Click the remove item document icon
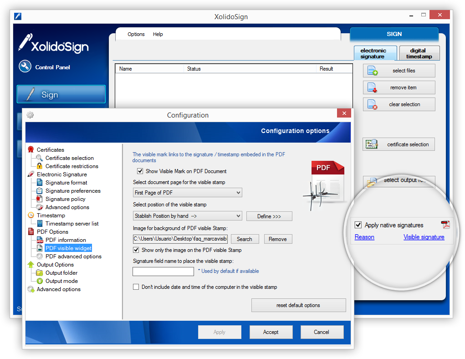Image resolution: width=465 pixels, height=359 pixels. [x=372, y=87]
